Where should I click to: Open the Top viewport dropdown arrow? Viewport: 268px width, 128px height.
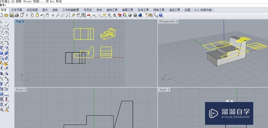[x=23, y=21]
